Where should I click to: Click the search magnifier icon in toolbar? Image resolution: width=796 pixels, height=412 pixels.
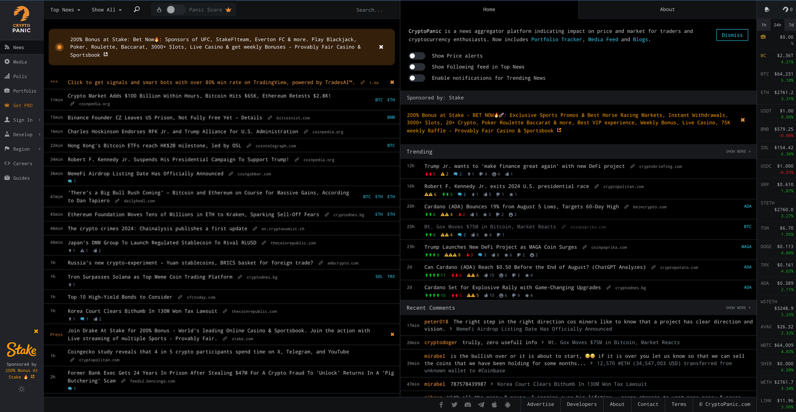click(x=137, y=9)
